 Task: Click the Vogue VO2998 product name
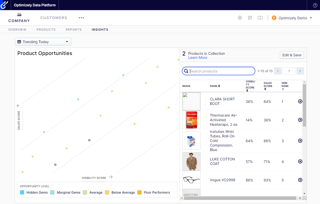coord(223,180)
